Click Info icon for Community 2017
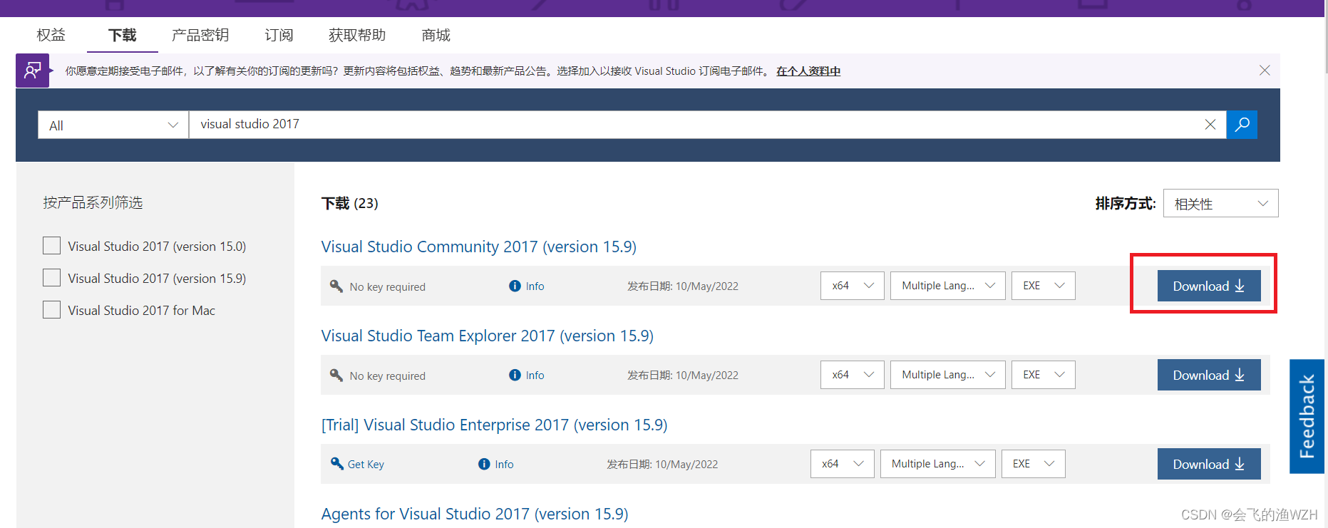This screenshot has height=528, width=1328. click(515, 286)
